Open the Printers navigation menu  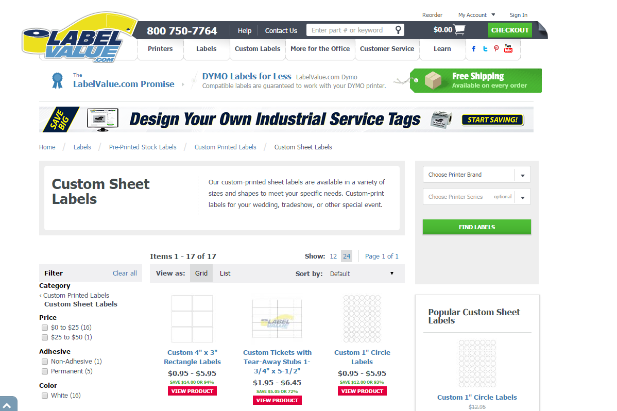point(160,49)
